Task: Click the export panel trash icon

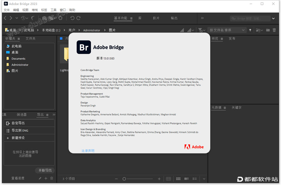Action: coord(52,178)
